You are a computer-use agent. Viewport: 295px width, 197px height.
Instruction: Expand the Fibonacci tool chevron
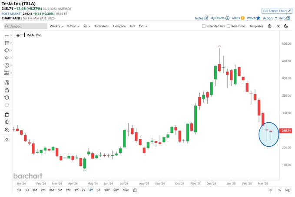pos(11,43)
